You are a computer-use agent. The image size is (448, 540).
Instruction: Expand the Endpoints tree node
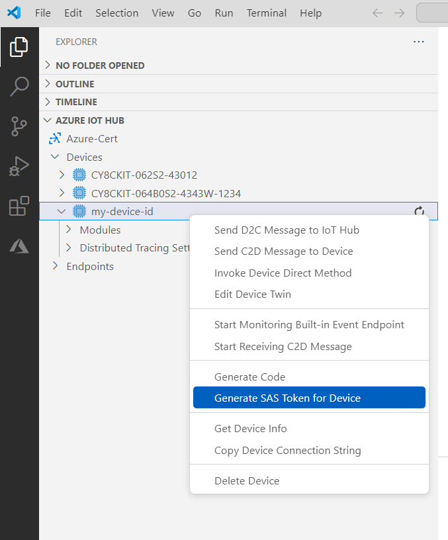56,266
